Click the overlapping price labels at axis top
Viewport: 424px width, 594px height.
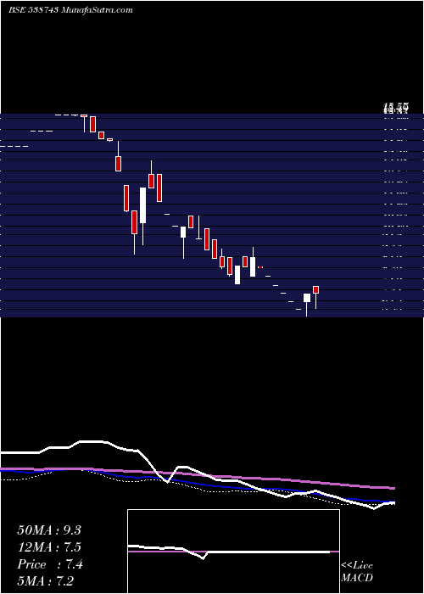[396, 109]
